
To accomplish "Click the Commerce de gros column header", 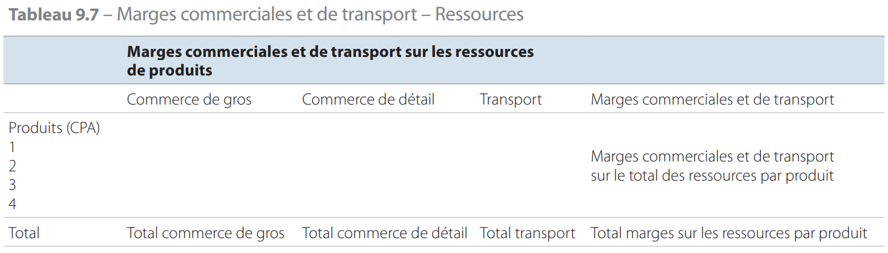I will tap(189, 100).
